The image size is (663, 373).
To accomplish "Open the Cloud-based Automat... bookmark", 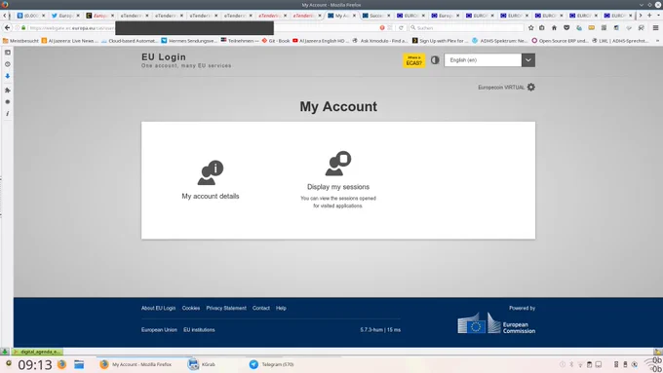I will point(129,41).
